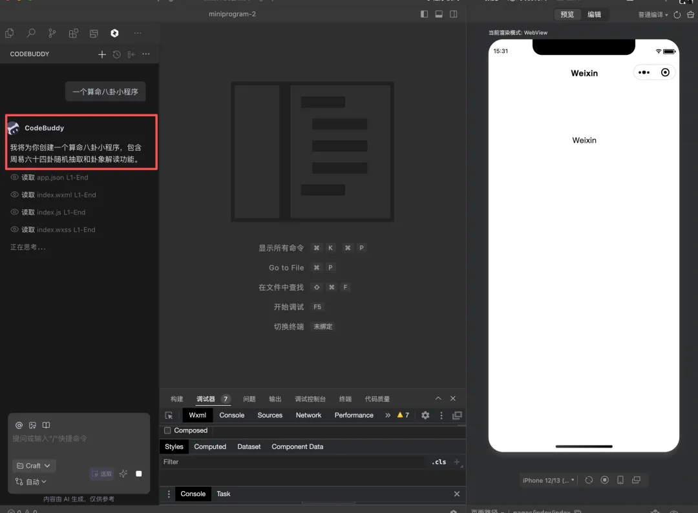Switch devtools to Wxml tab
698x513 pixels.
click(197, 415)
